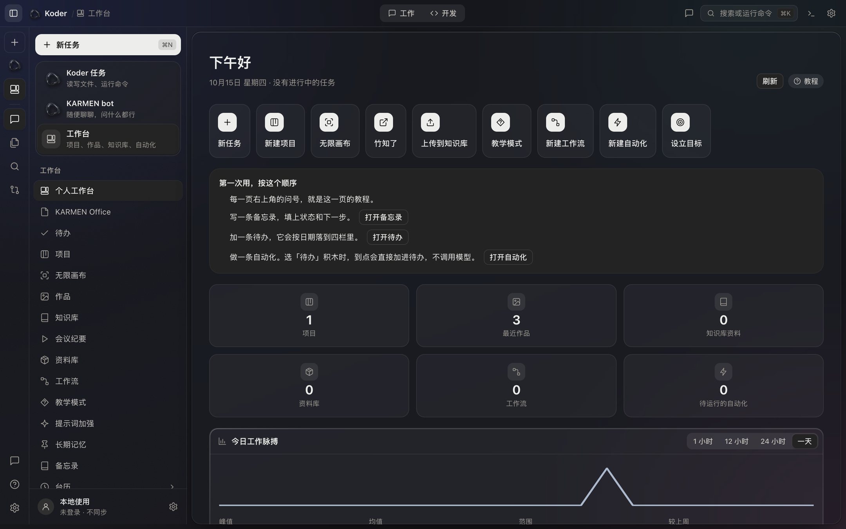This screenshot has width=846, height=529.
Task: Select the 工作台 entry with subtitle
Action: (108, 139)
